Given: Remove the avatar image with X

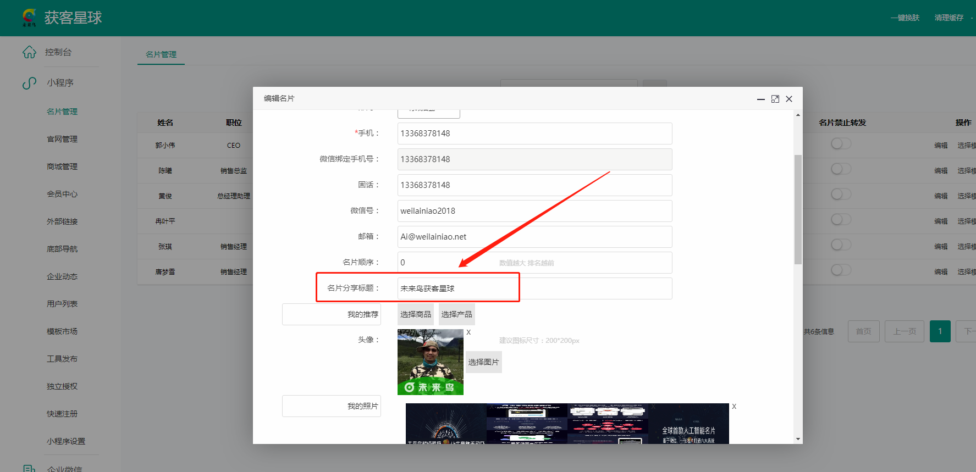Looking at the screenshot, I should pyautogui.click(x=468, y=332).
